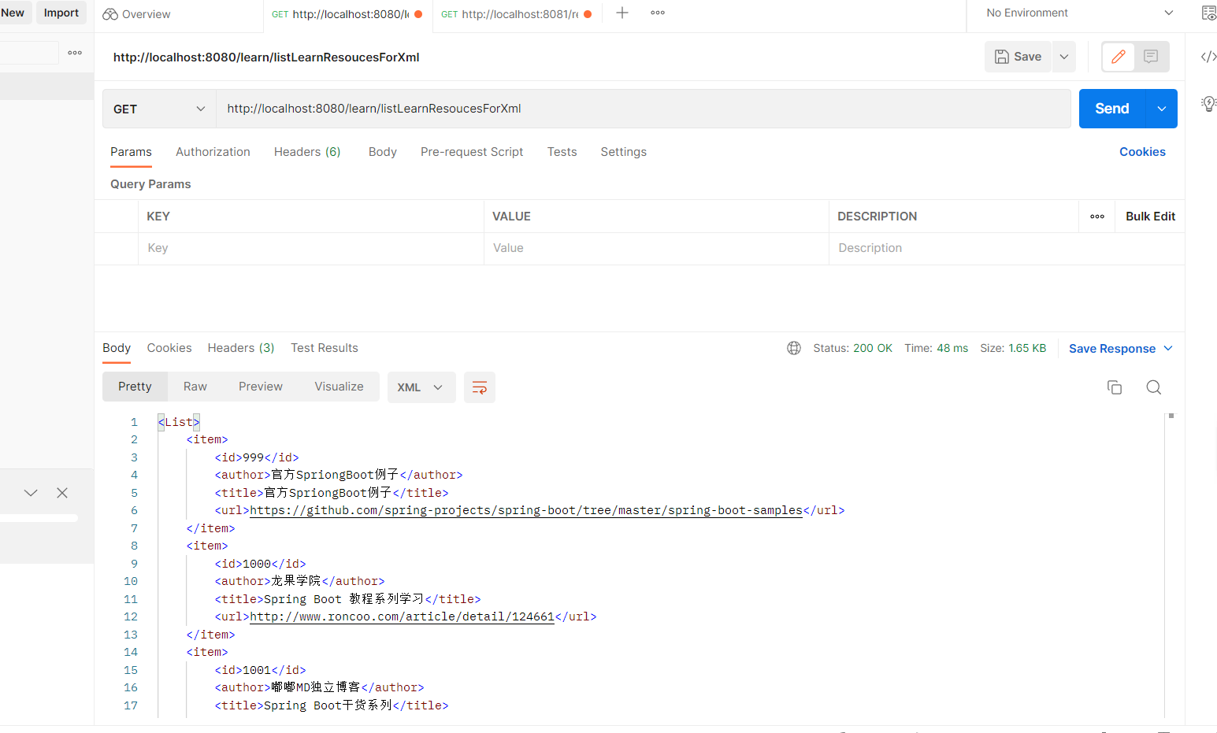Click the blue Send button

point(1111,109)
